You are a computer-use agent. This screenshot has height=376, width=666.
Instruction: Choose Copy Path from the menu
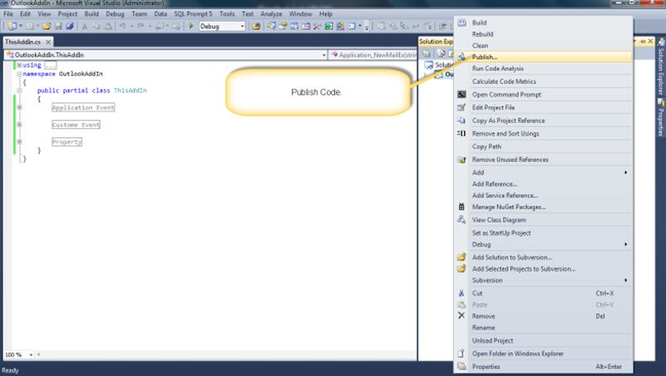[x=544, y=146]
